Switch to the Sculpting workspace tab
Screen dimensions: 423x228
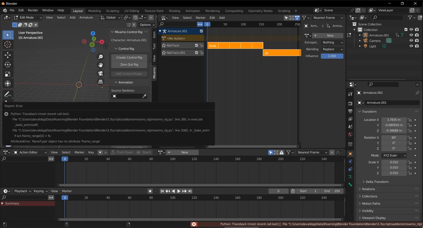tap(113, 11)
